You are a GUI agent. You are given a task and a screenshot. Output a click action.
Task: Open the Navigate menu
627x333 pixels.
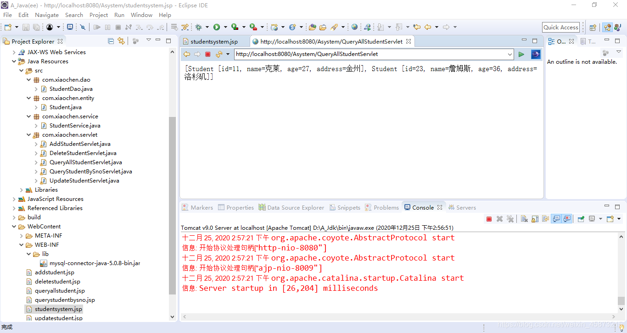47,15
